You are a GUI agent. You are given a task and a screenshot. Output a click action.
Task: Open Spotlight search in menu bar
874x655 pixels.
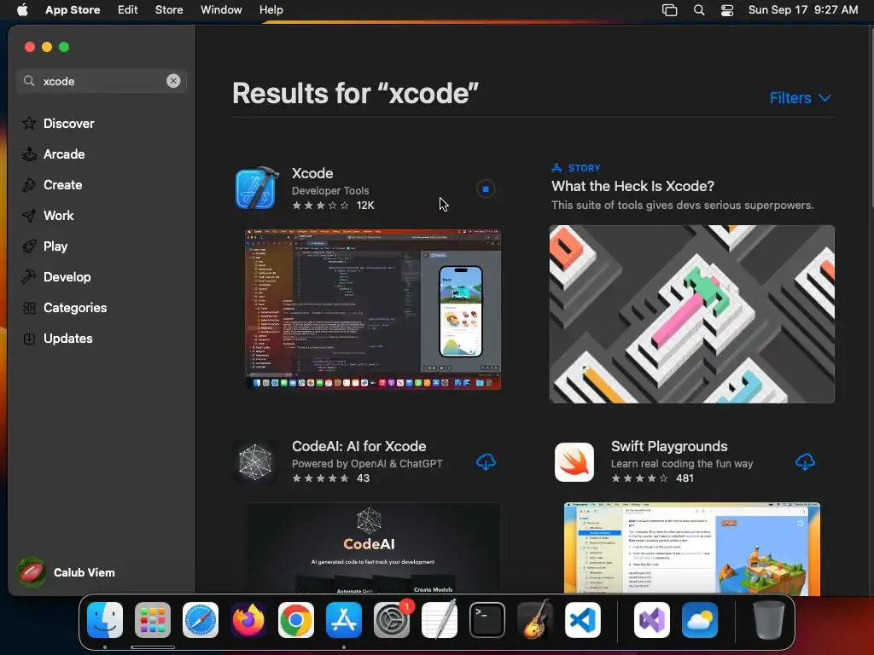click(699, 10)
